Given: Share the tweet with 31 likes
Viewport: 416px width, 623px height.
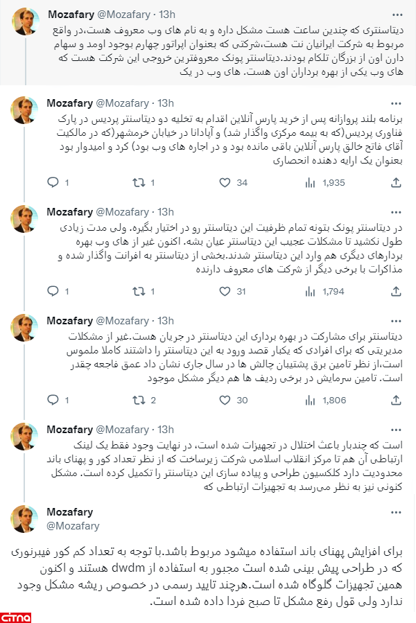Looking at the screenshot, I should [x=396, y=292].
